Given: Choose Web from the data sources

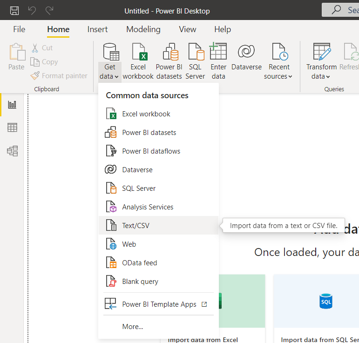Looking at the screenshot, I should [158, 244].
